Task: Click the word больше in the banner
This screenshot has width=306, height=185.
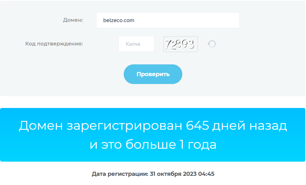Action: [151, 144]
